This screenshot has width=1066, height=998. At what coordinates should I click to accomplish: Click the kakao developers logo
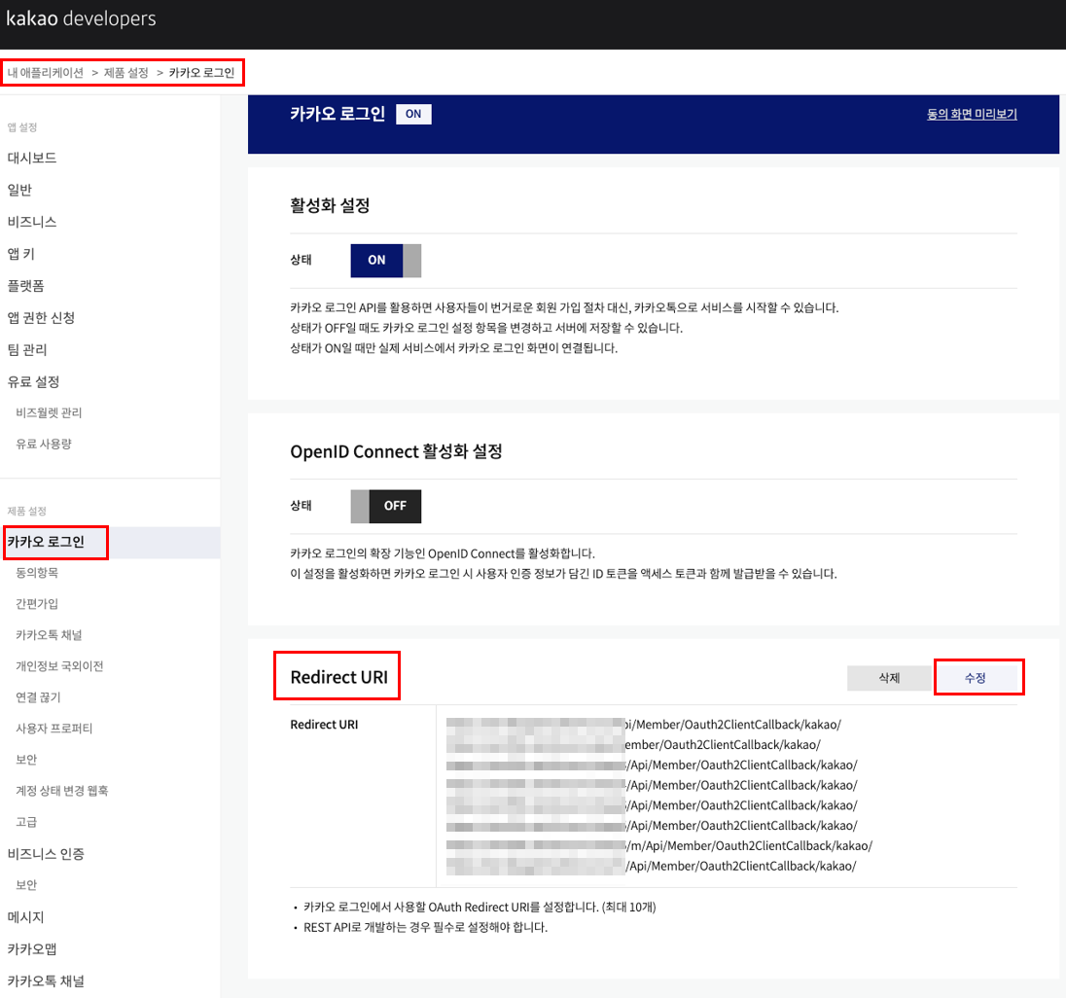pyautogui.click(x=81, y=18)
